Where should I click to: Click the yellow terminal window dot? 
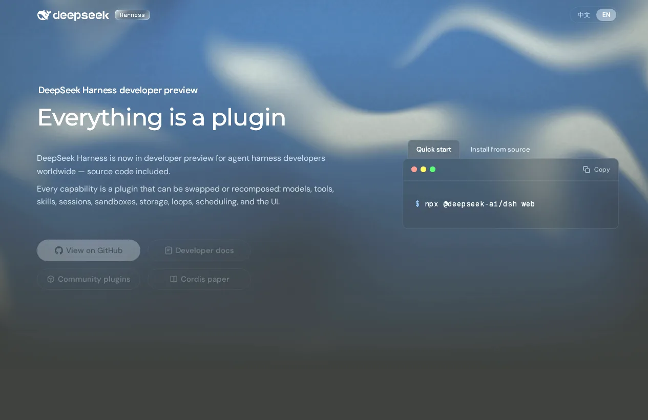click(x=423, y=170)
